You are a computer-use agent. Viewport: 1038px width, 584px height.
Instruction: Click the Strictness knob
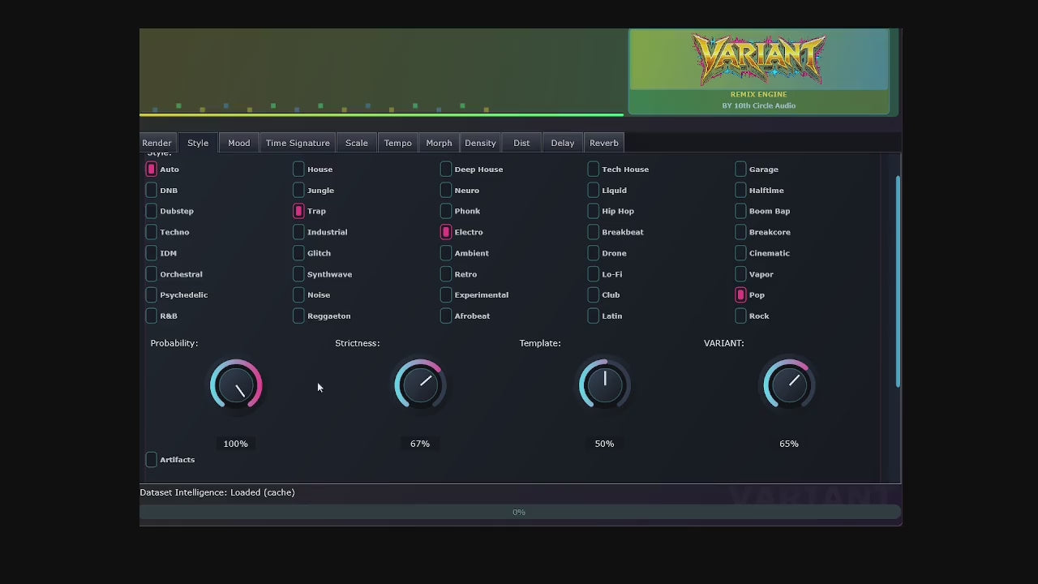420,384
